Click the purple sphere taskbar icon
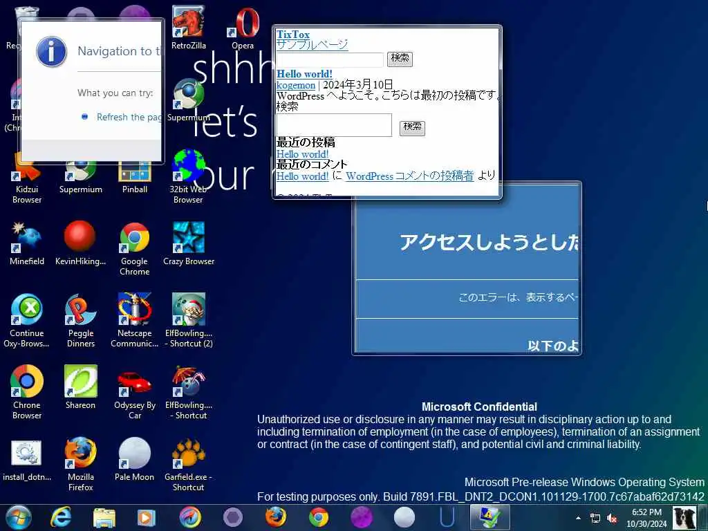The height and width of the screenshot is (531, 708). click(361, 517)
